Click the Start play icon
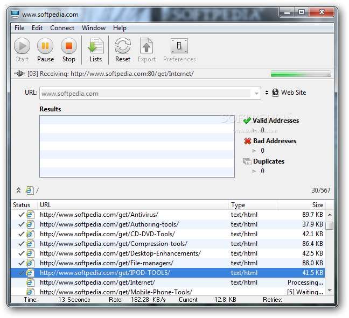349x318 pixels. (x=22, y=46)
